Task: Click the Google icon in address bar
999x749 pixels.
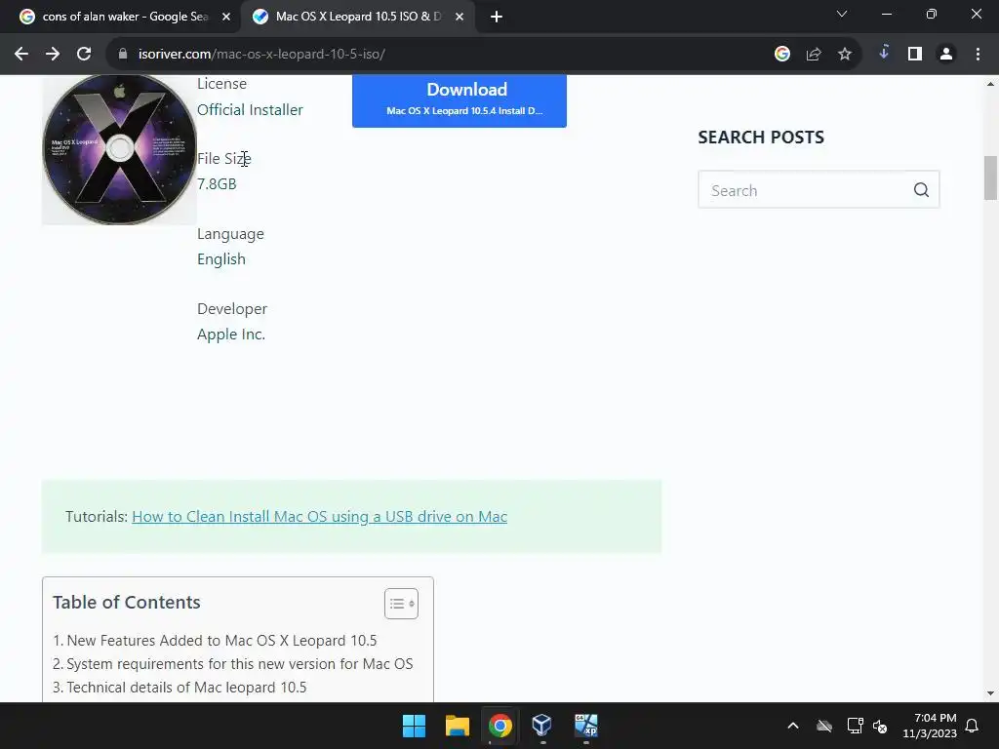Action: (782, 55)
